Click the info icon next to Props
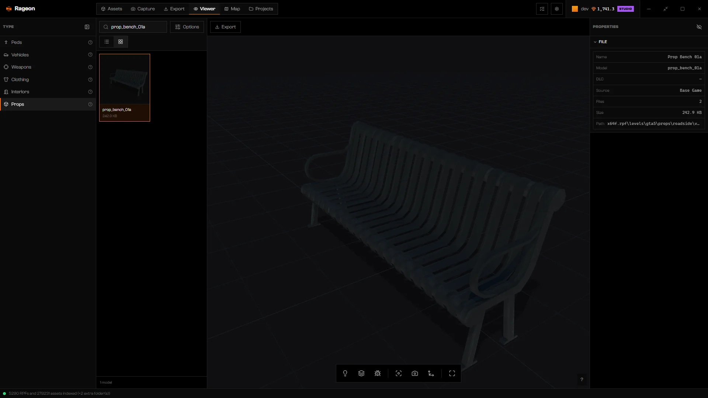 tap(90, 104)
